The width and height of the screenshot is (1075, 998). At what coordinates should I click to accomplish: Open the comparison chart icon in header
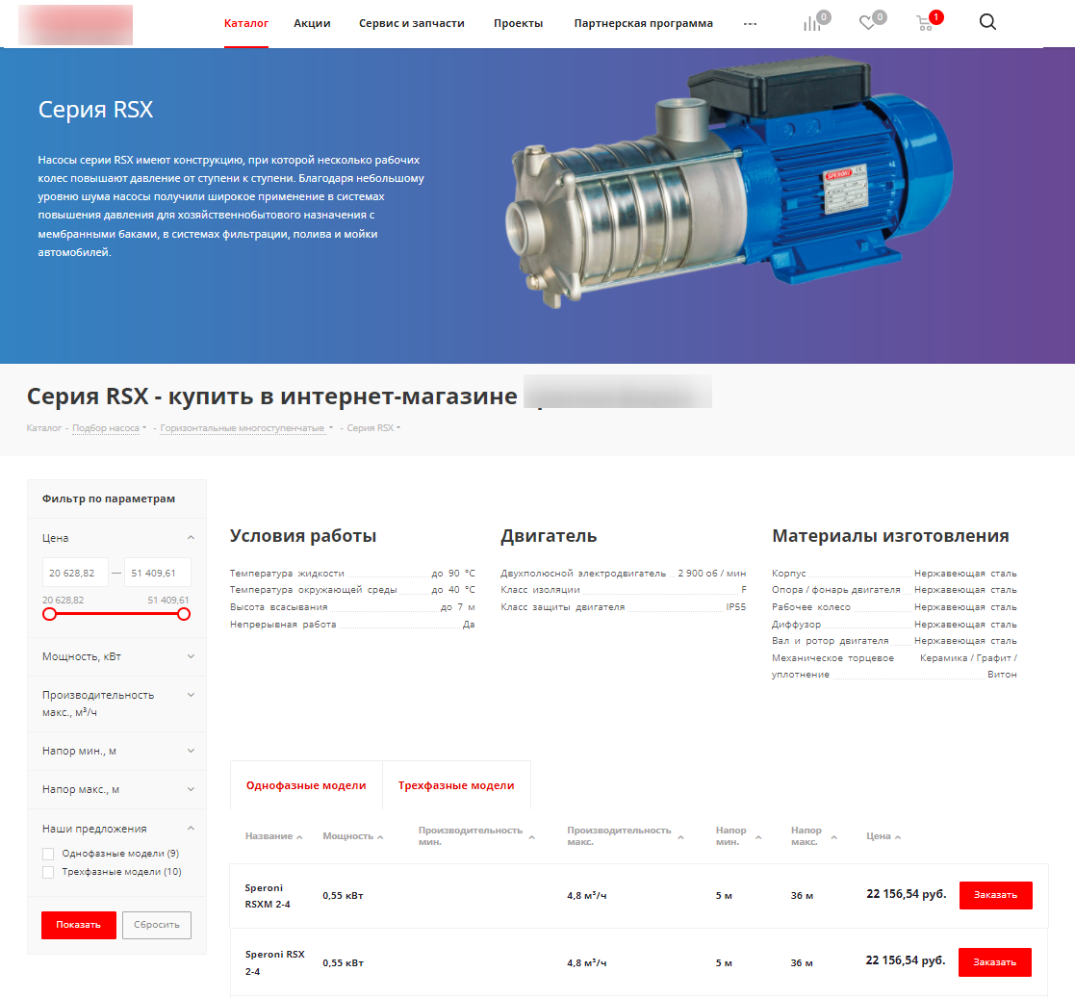pyautogui.click(x=812, y=23)
